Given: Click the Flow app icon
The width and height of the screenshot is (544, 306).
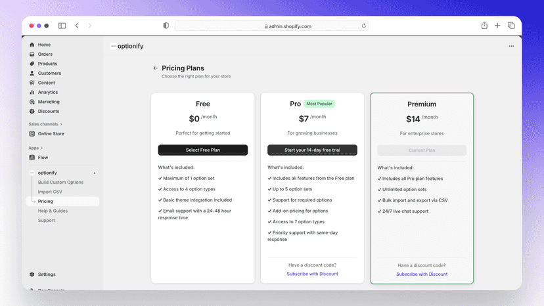Looking at the screenshot, I should (32, 158).
